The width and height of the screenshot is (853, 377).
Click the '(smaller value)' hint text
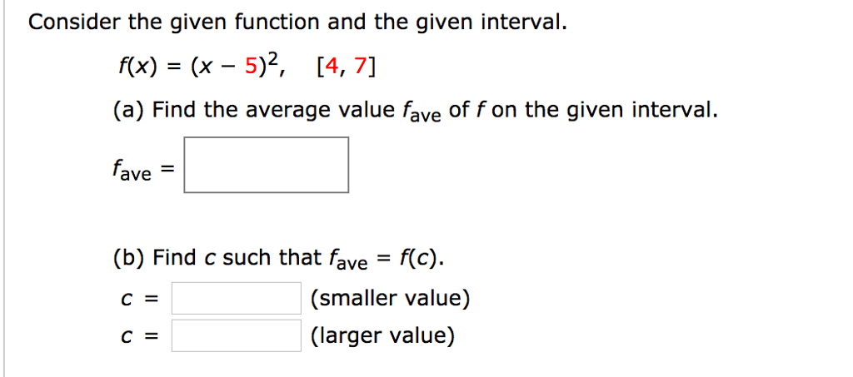390,298
